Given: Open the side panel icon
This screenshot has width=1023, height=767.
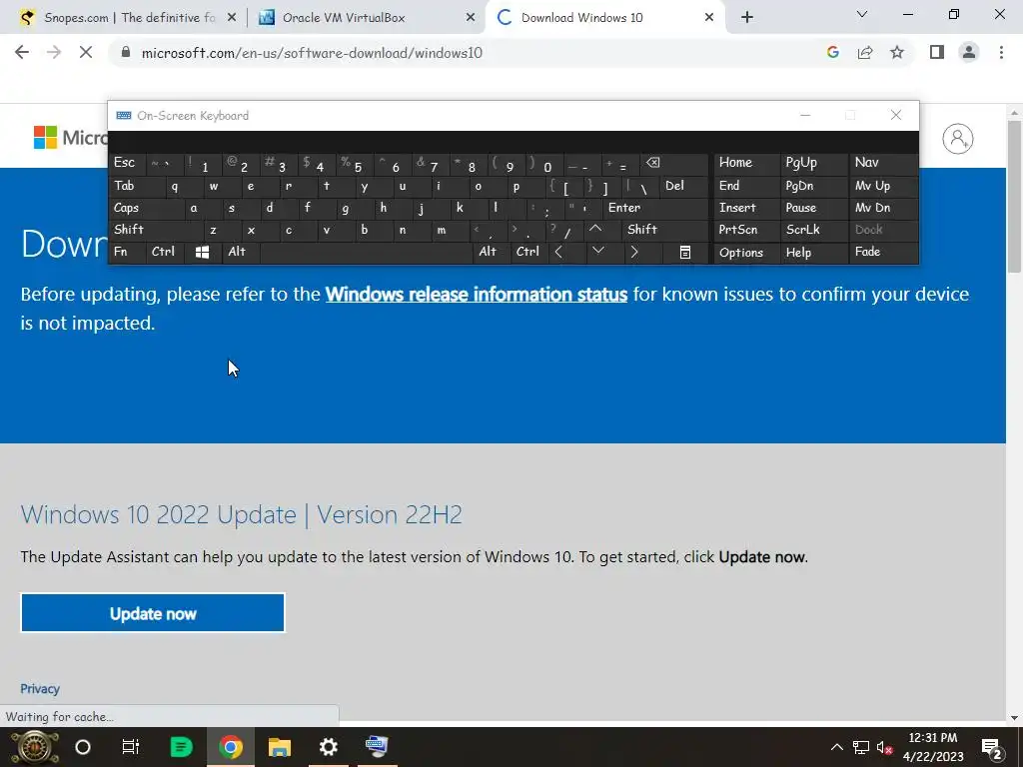Looking at the screenshot, I should 937,52.
